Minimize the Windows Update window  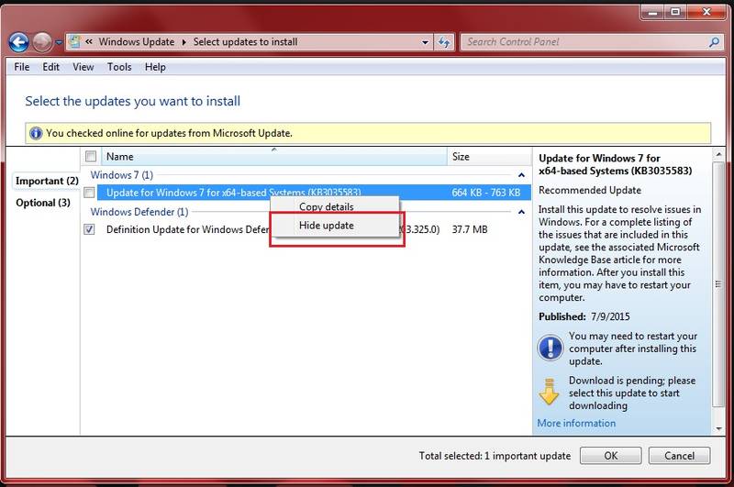(652, 12)
